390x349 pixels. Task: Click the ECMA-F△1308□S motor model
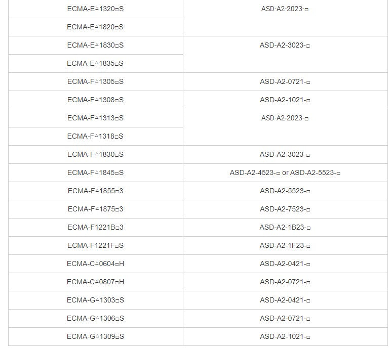click(95, 100)
